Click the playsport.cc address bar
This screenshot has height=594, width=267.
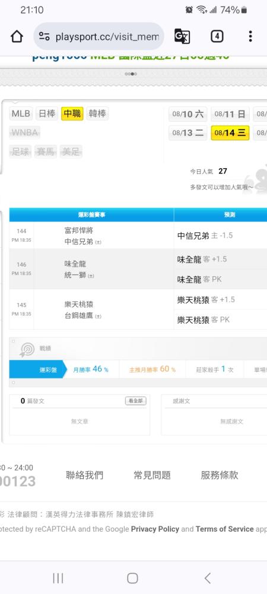pos(98,36)
